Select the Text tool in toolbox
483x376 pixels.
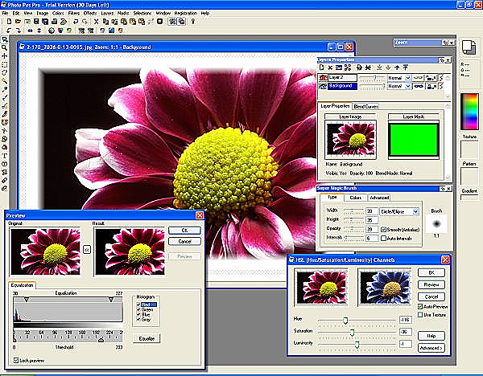click(x=6, y=155)
